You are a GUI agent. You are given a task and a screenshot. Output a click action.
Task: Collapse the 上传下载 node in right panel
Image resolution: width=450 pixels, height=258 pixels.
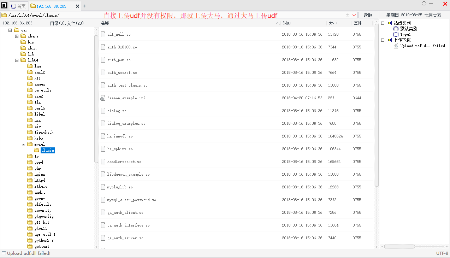pyautogui.click(x=383, y=40)
